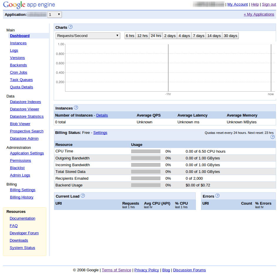This screenshot has width=279, height=276.
Task: Open instance Details link
Action: [x=102, y=115]
